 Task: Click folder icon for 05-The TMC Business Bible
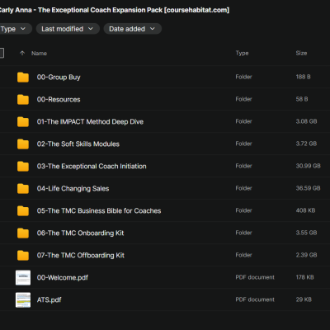(x=23, y=211)
